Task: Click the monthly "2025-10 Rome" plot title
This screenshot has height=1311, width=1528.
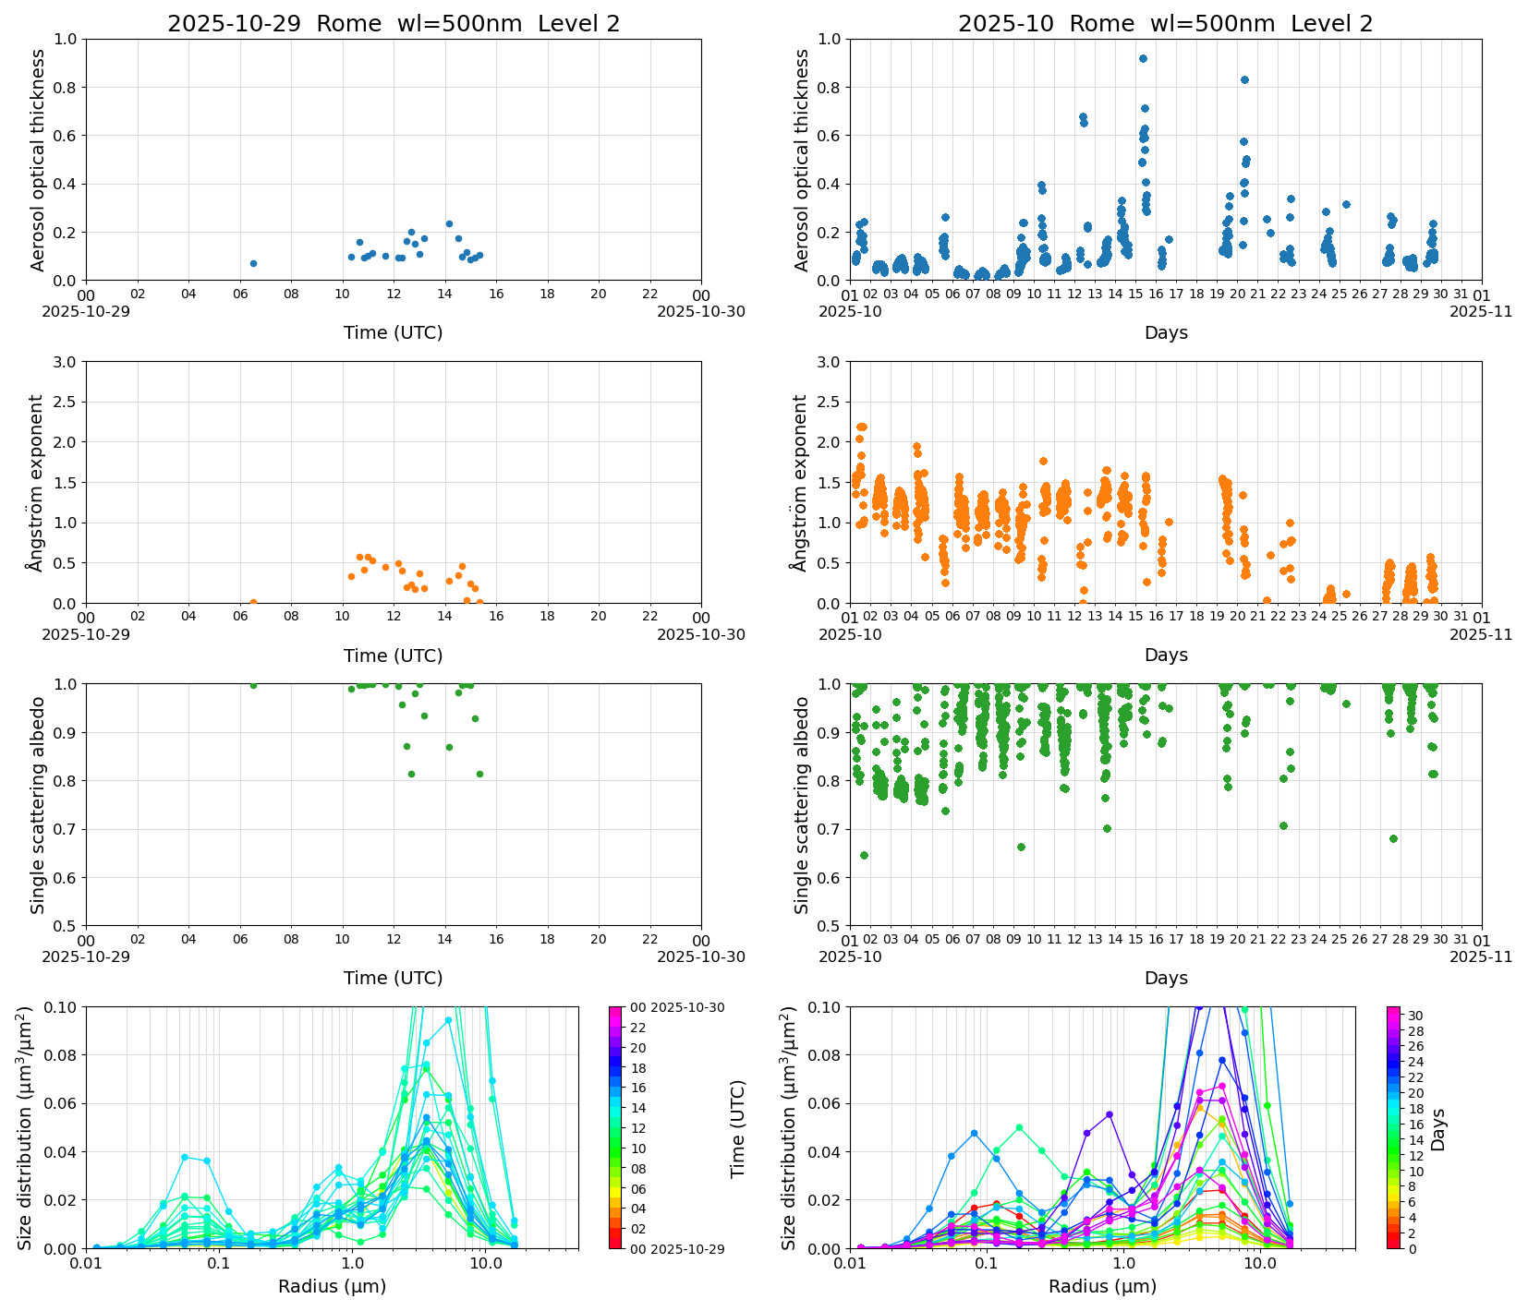Action: coord(1165,24)
